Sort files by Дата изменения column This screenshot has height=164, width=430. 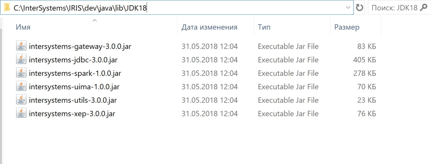pyautogui.click(x=209, y=27)
